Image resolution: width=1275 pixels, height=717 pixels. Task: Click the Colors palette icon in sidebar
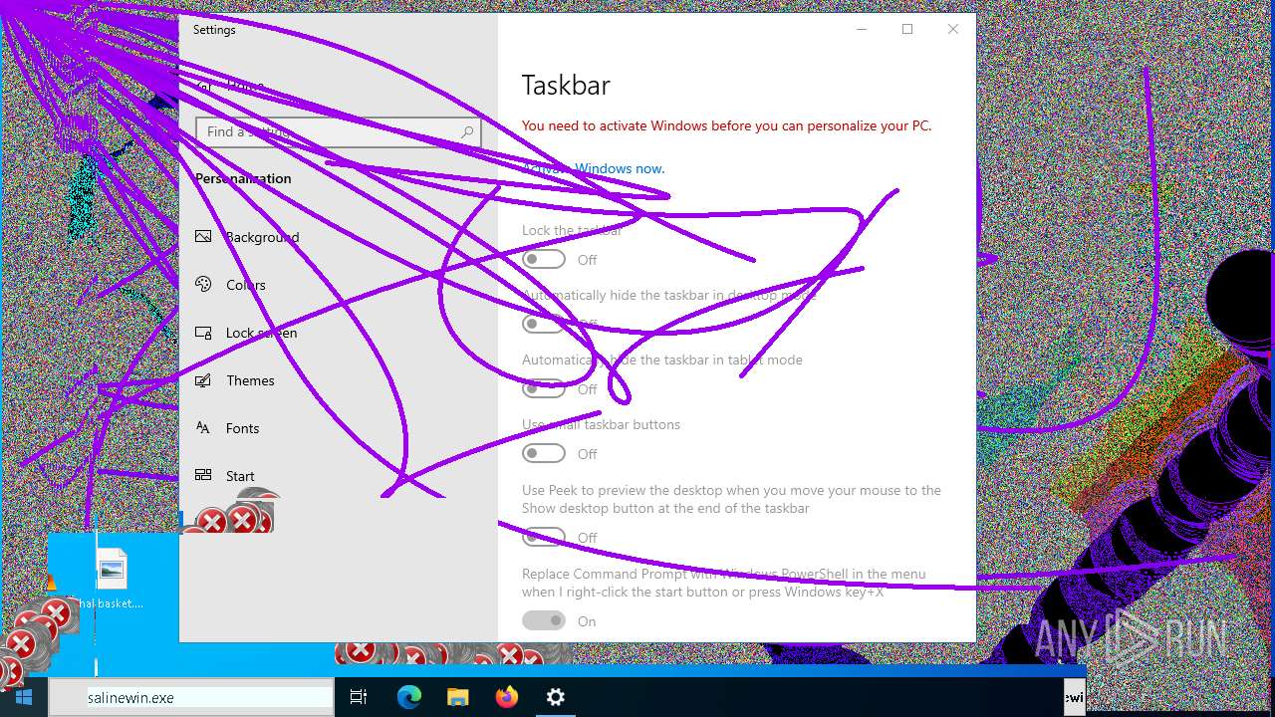(203, 285)
